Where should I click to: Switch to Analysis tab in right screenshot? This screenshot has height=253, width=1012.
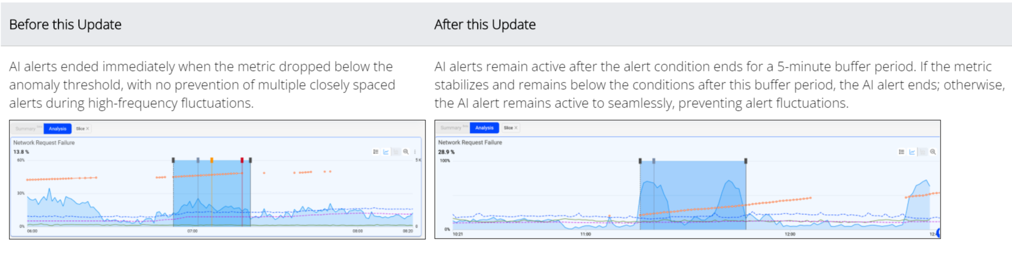[x=484, y=128]
